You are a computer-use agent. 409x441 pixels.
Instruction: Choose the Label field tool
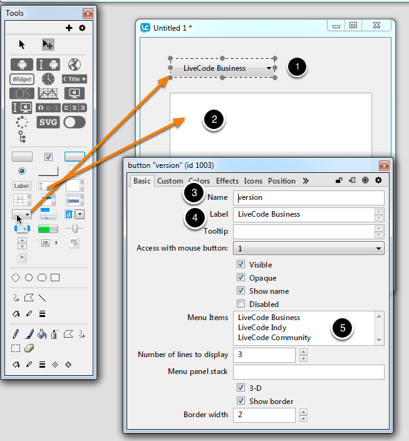22,185
